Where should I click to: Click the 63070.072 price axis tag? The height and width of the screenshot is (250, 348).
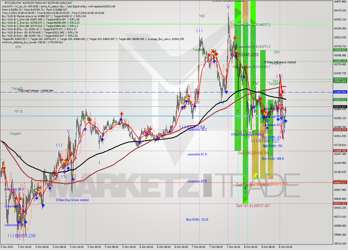(340, 79)
